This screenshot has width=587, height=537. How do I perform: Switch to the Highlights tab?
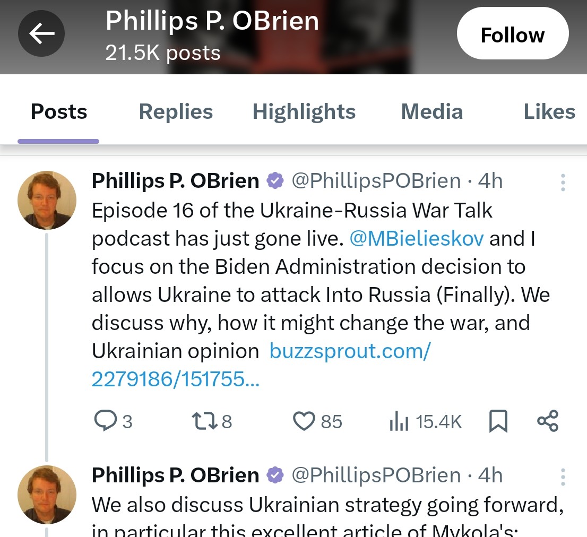tap(304, 111)
